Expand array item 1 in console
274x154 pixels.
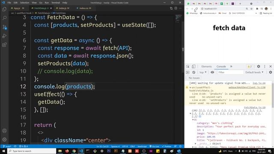click(x=193, y=147)
